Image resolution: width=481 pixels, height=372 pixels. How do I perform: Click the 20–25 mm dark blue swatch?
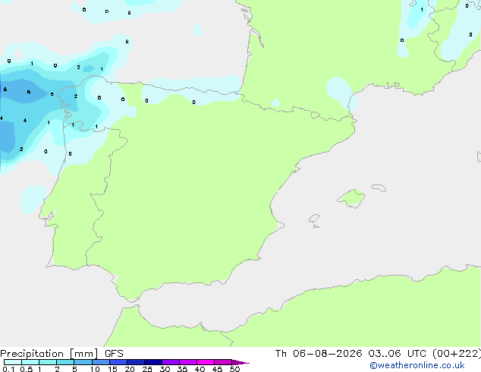(136, 362)
